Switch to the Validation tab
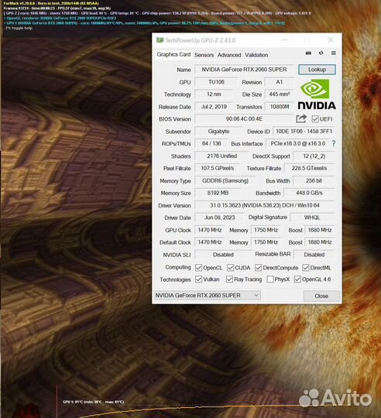This screenshot has height=418, width=381. (256, 55)
